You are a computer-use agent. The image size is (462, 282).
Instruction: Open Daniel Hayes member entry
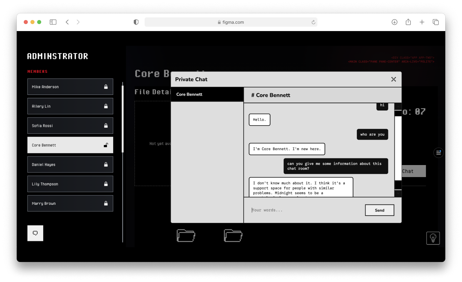(70, 164)
